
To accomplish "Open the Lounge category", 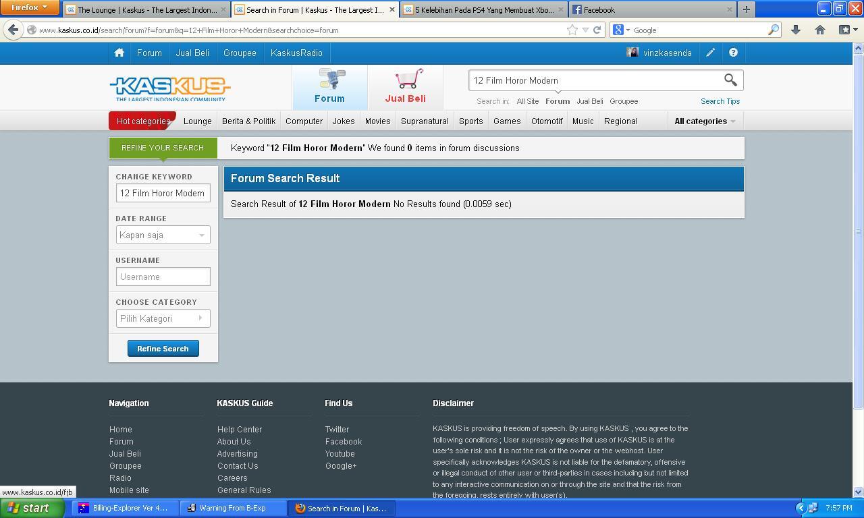I will [198, 121].
